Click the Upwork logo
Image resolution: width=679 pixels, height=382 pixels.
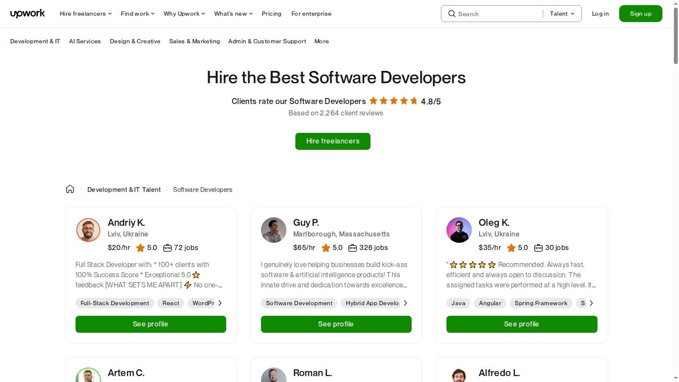tap(27, 13)
